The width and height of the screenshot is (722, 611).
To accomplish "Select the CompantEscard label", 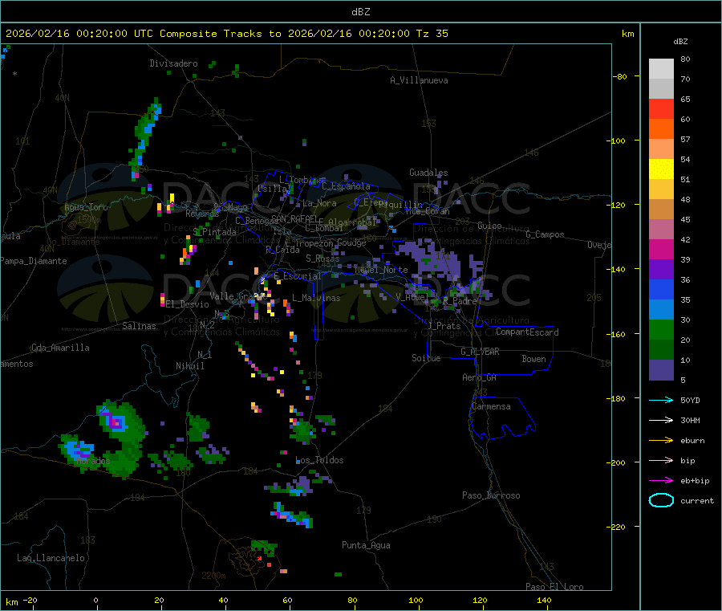I will click(x=527, y=332).
